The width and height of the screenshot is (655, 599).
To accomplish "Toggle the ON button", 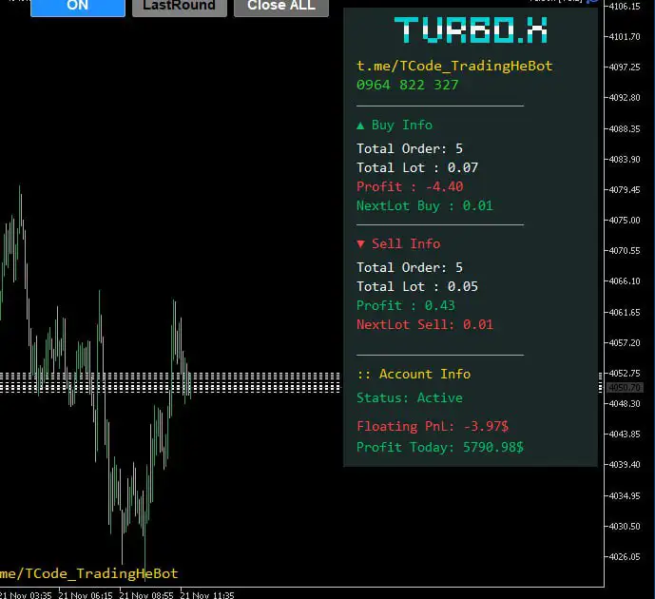I will (77, 7).
